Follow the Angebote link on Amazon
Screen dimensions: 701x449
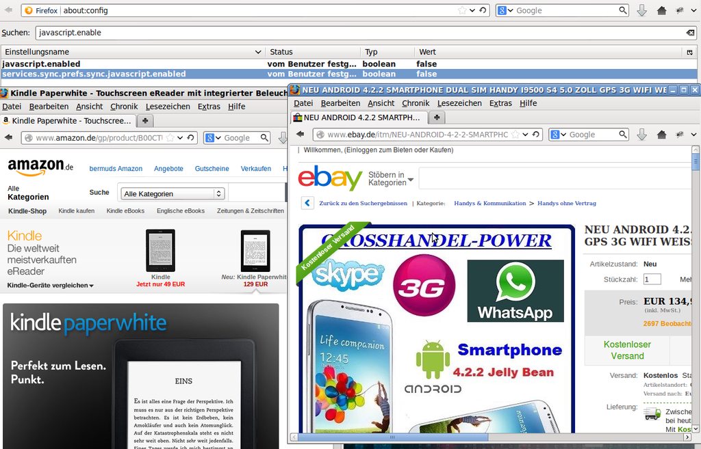pos(168,169)
